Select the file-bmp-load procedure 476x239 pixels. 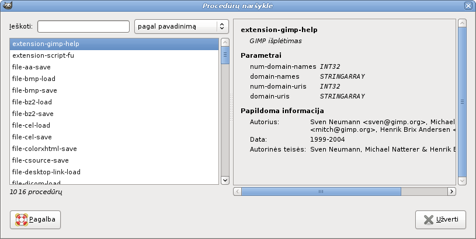114,79
